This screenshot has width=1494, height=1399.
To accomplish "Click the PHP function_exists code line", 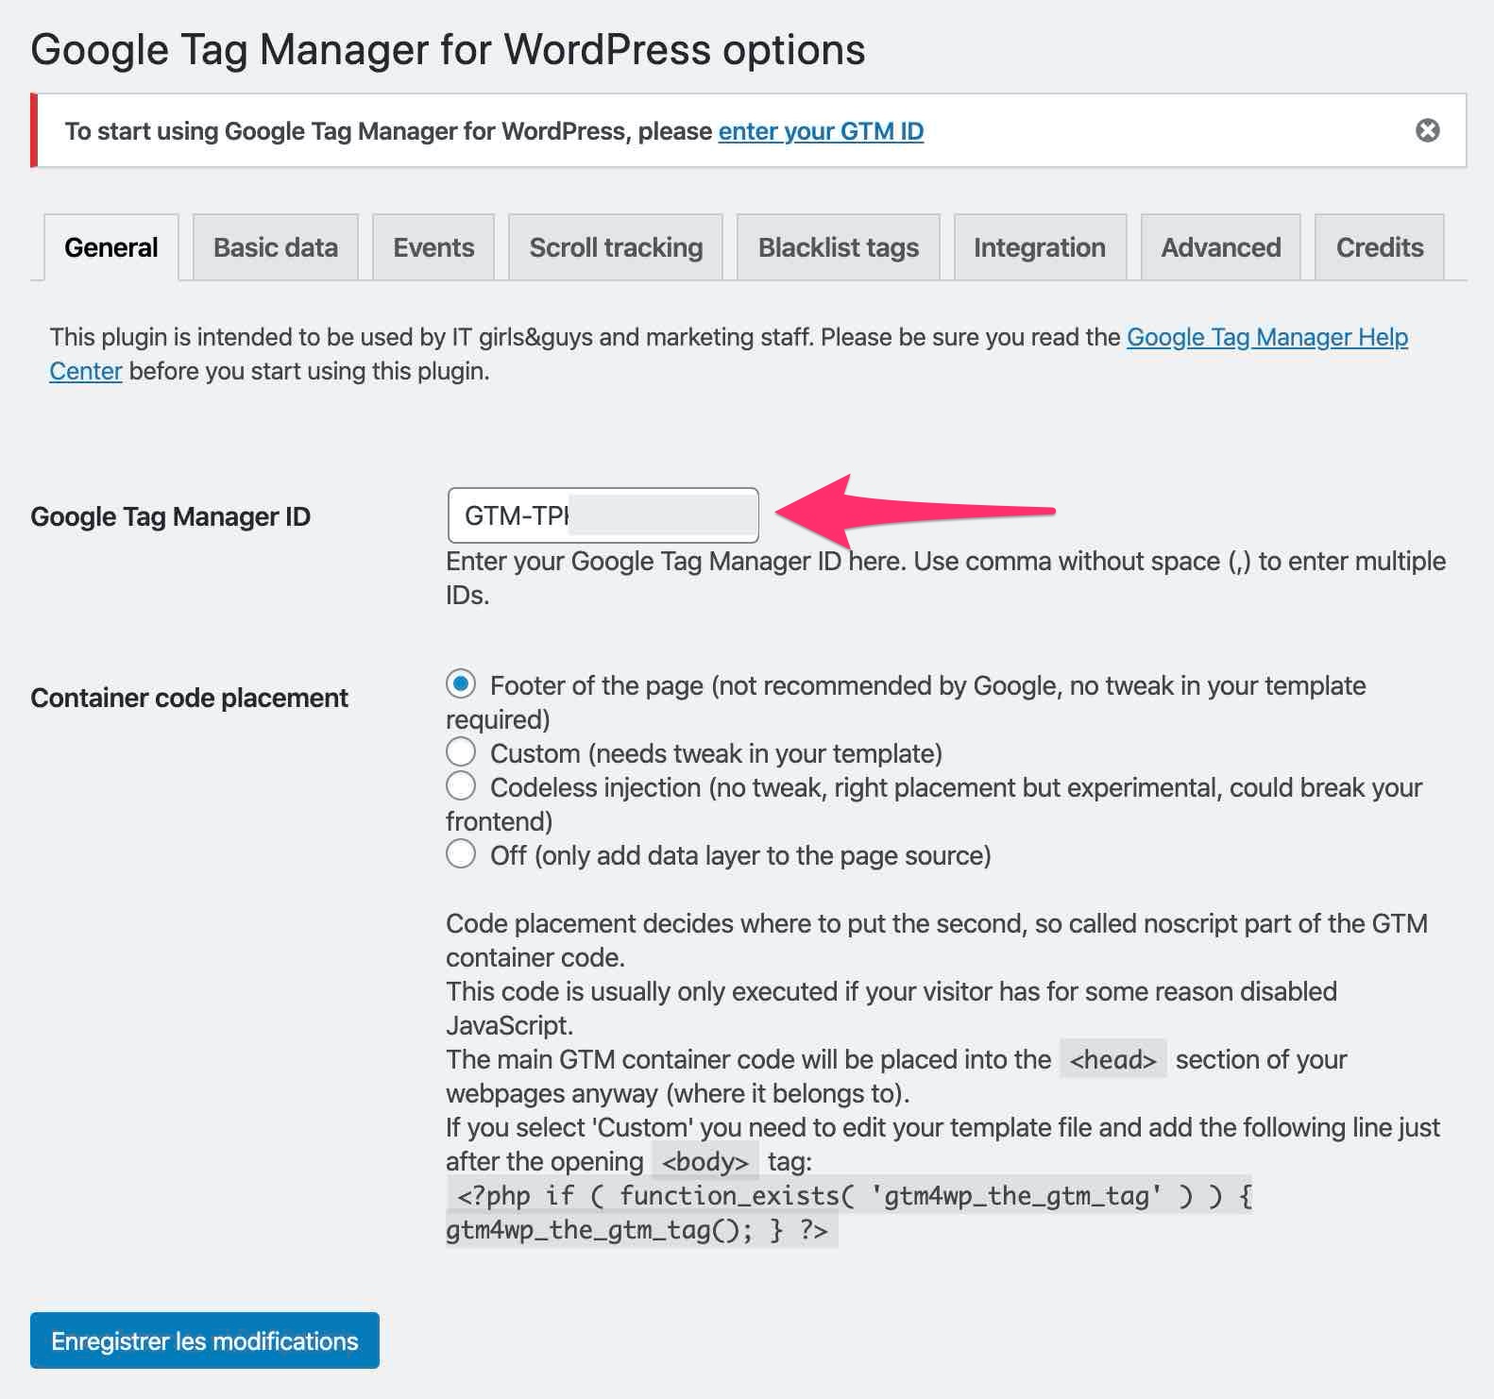I will (849, 1213).
